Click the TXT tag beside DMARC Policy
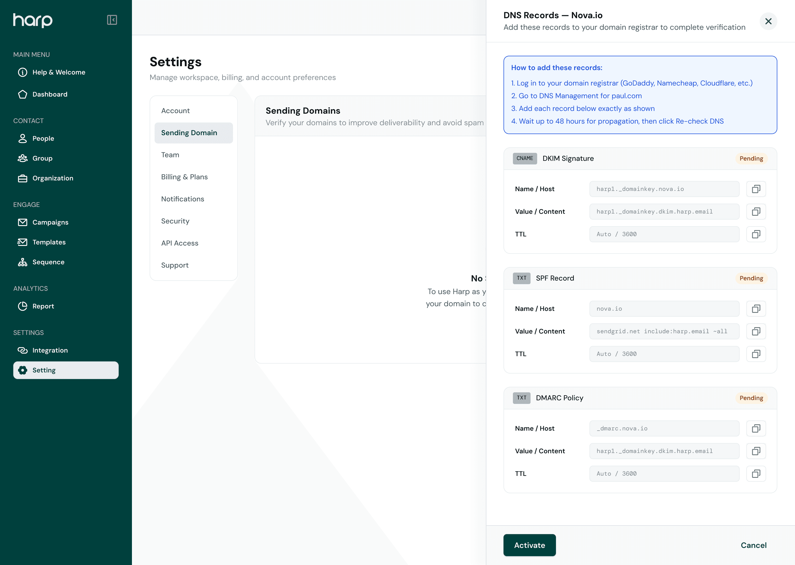This screenshot has width=795, height=565. (521, 398)
